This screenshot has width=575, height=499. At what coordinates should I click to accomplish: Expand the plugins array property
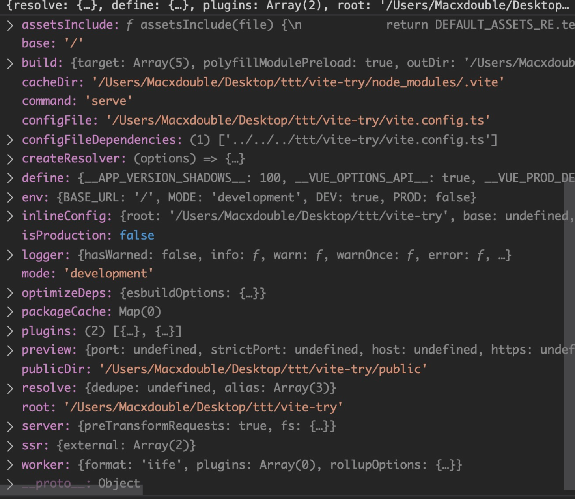pyautogui.click(x=10, y=331)
